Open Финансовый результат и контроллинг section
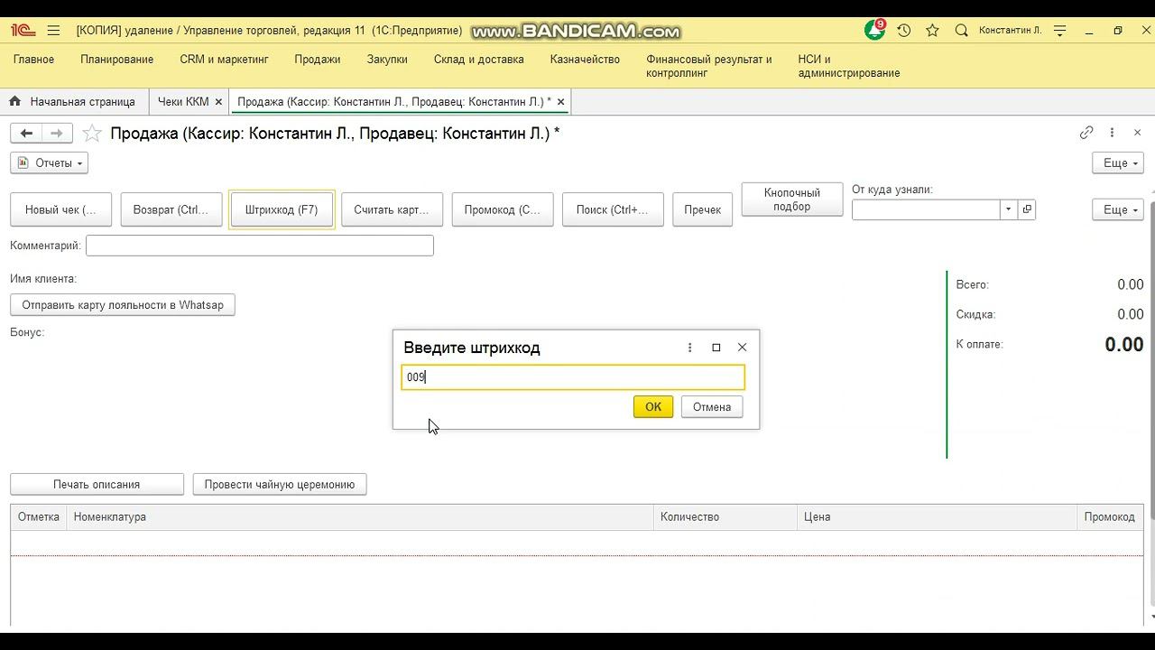 709,66
